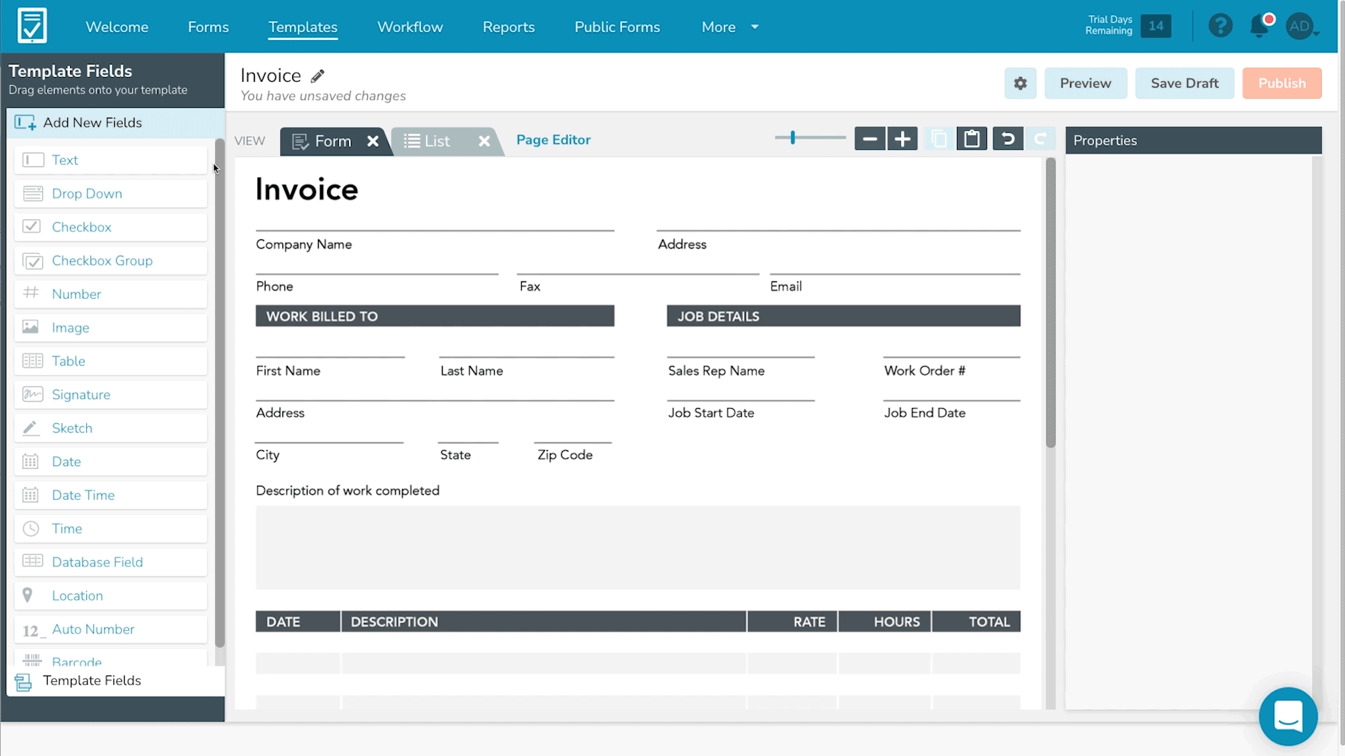Open the AD user avatar menu

coord(1302,27)
